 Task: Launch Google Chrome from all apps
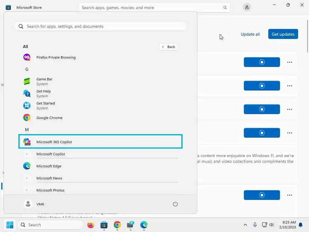click(x=100, y=118)
